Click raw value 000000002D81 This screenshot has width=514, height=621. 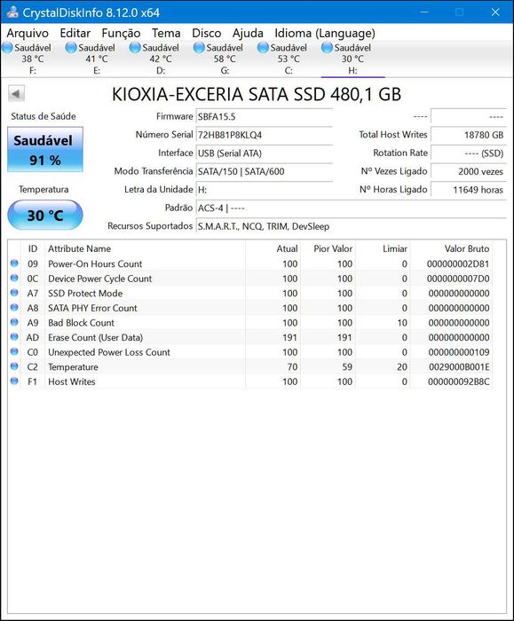458,263
